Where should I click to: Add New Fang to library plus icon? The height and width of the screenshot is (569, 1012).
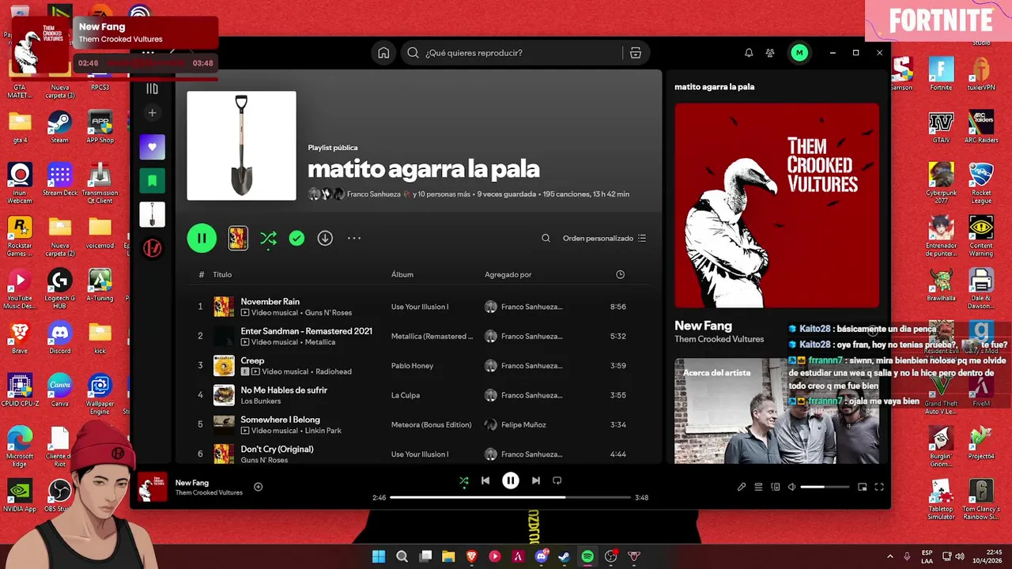coord(258,487)
